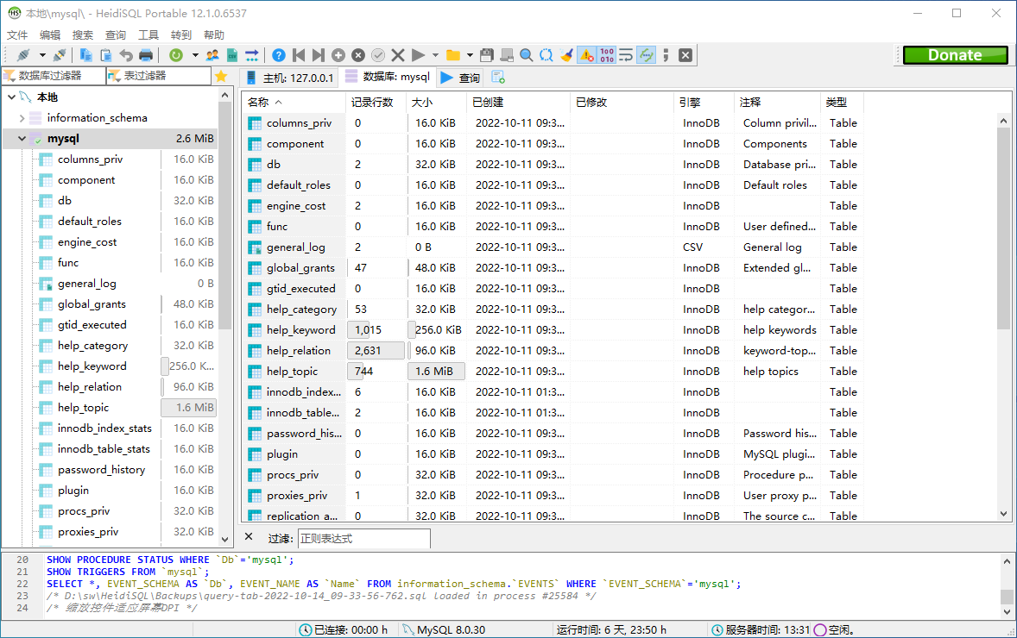1017x638 pixels.
Task: Toggle wrap long lines button
Action: [626, 55]
